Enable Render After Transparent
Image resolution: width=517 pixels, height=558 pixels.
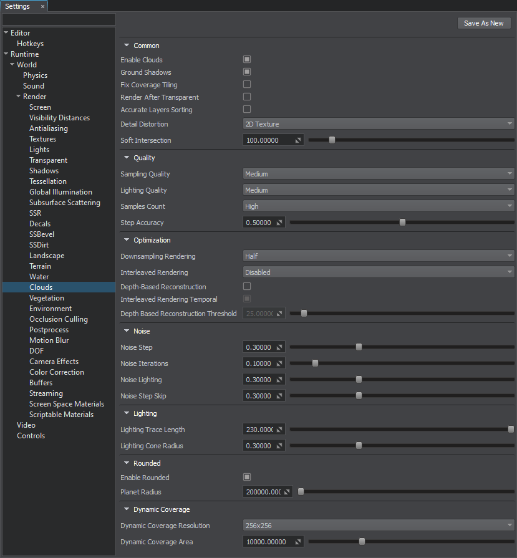(247, 97)
